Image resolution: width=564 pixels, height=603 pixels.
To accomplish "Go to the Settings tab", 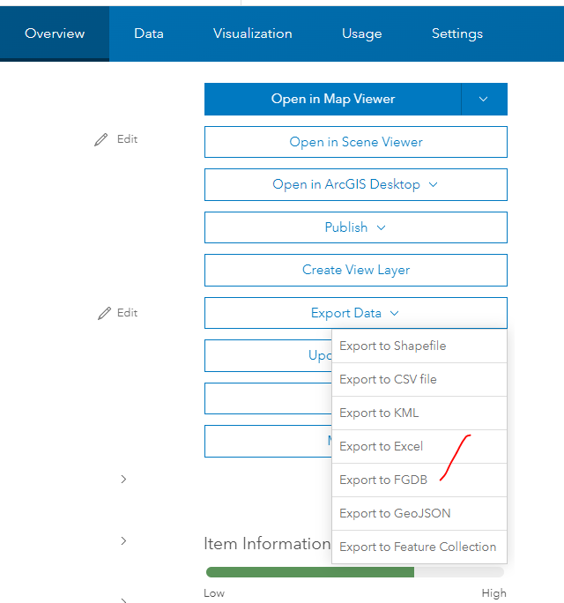I will coord(456,33).
